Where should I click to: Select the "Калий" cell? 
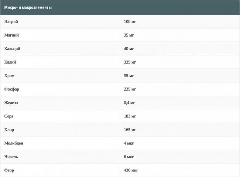pyautogui.click(x=10, y=62)
